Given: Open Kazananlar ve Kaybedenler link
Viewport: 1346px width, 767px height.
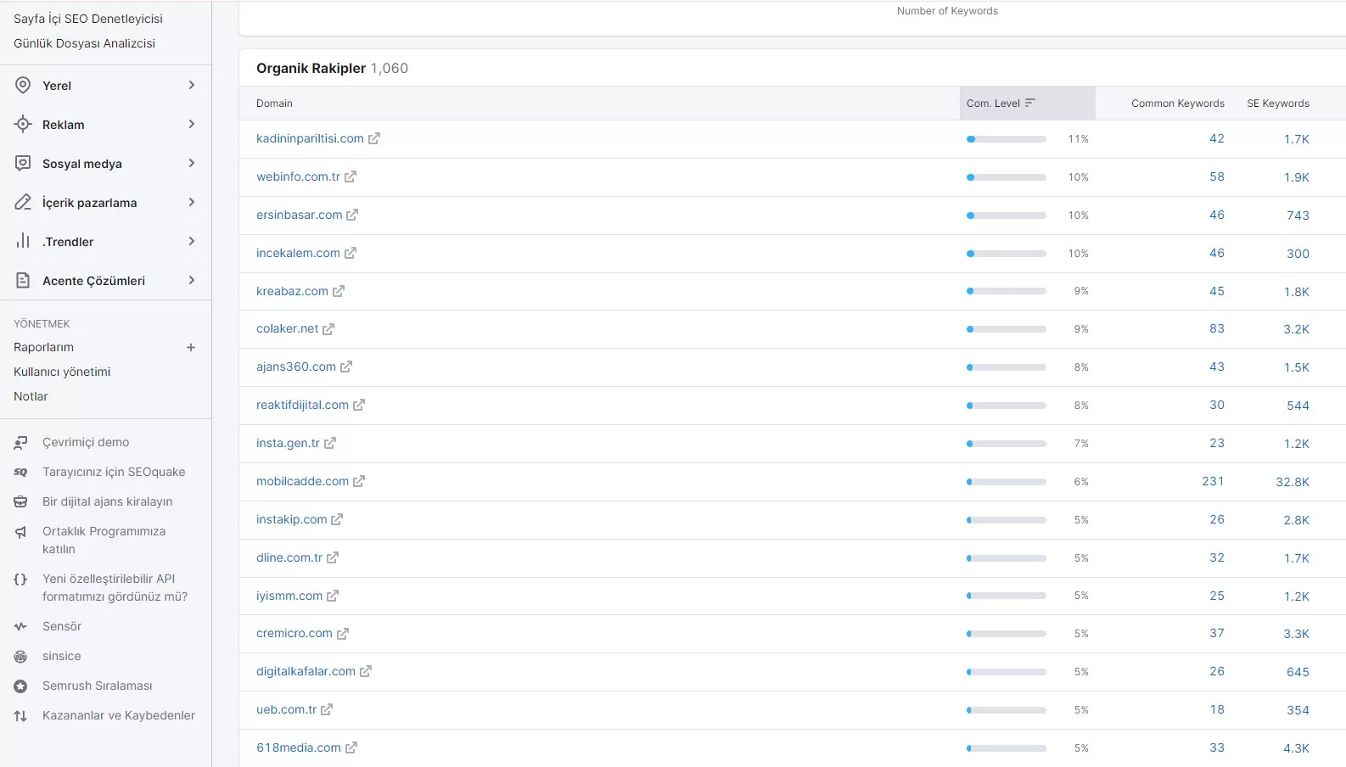Looking at the screenshot, I should pos(119,715).
